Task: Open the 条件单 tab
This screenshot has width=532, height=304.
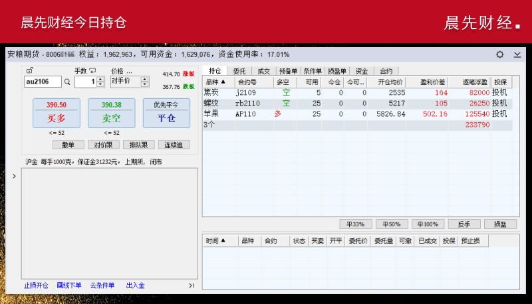Action: pos(312,70)
